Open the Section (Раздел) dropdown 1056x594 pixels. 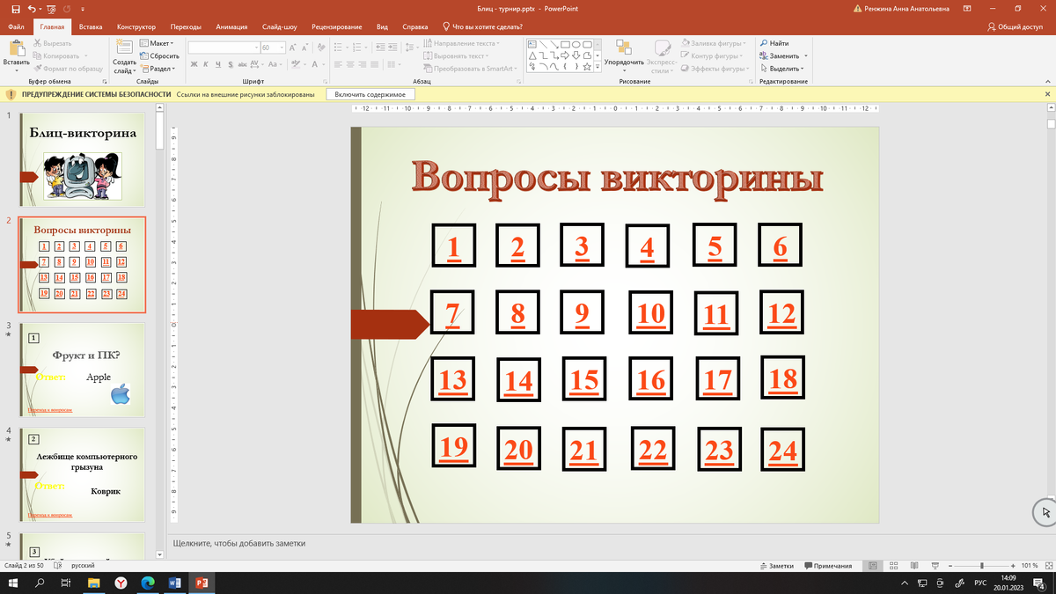click(158, 69)
